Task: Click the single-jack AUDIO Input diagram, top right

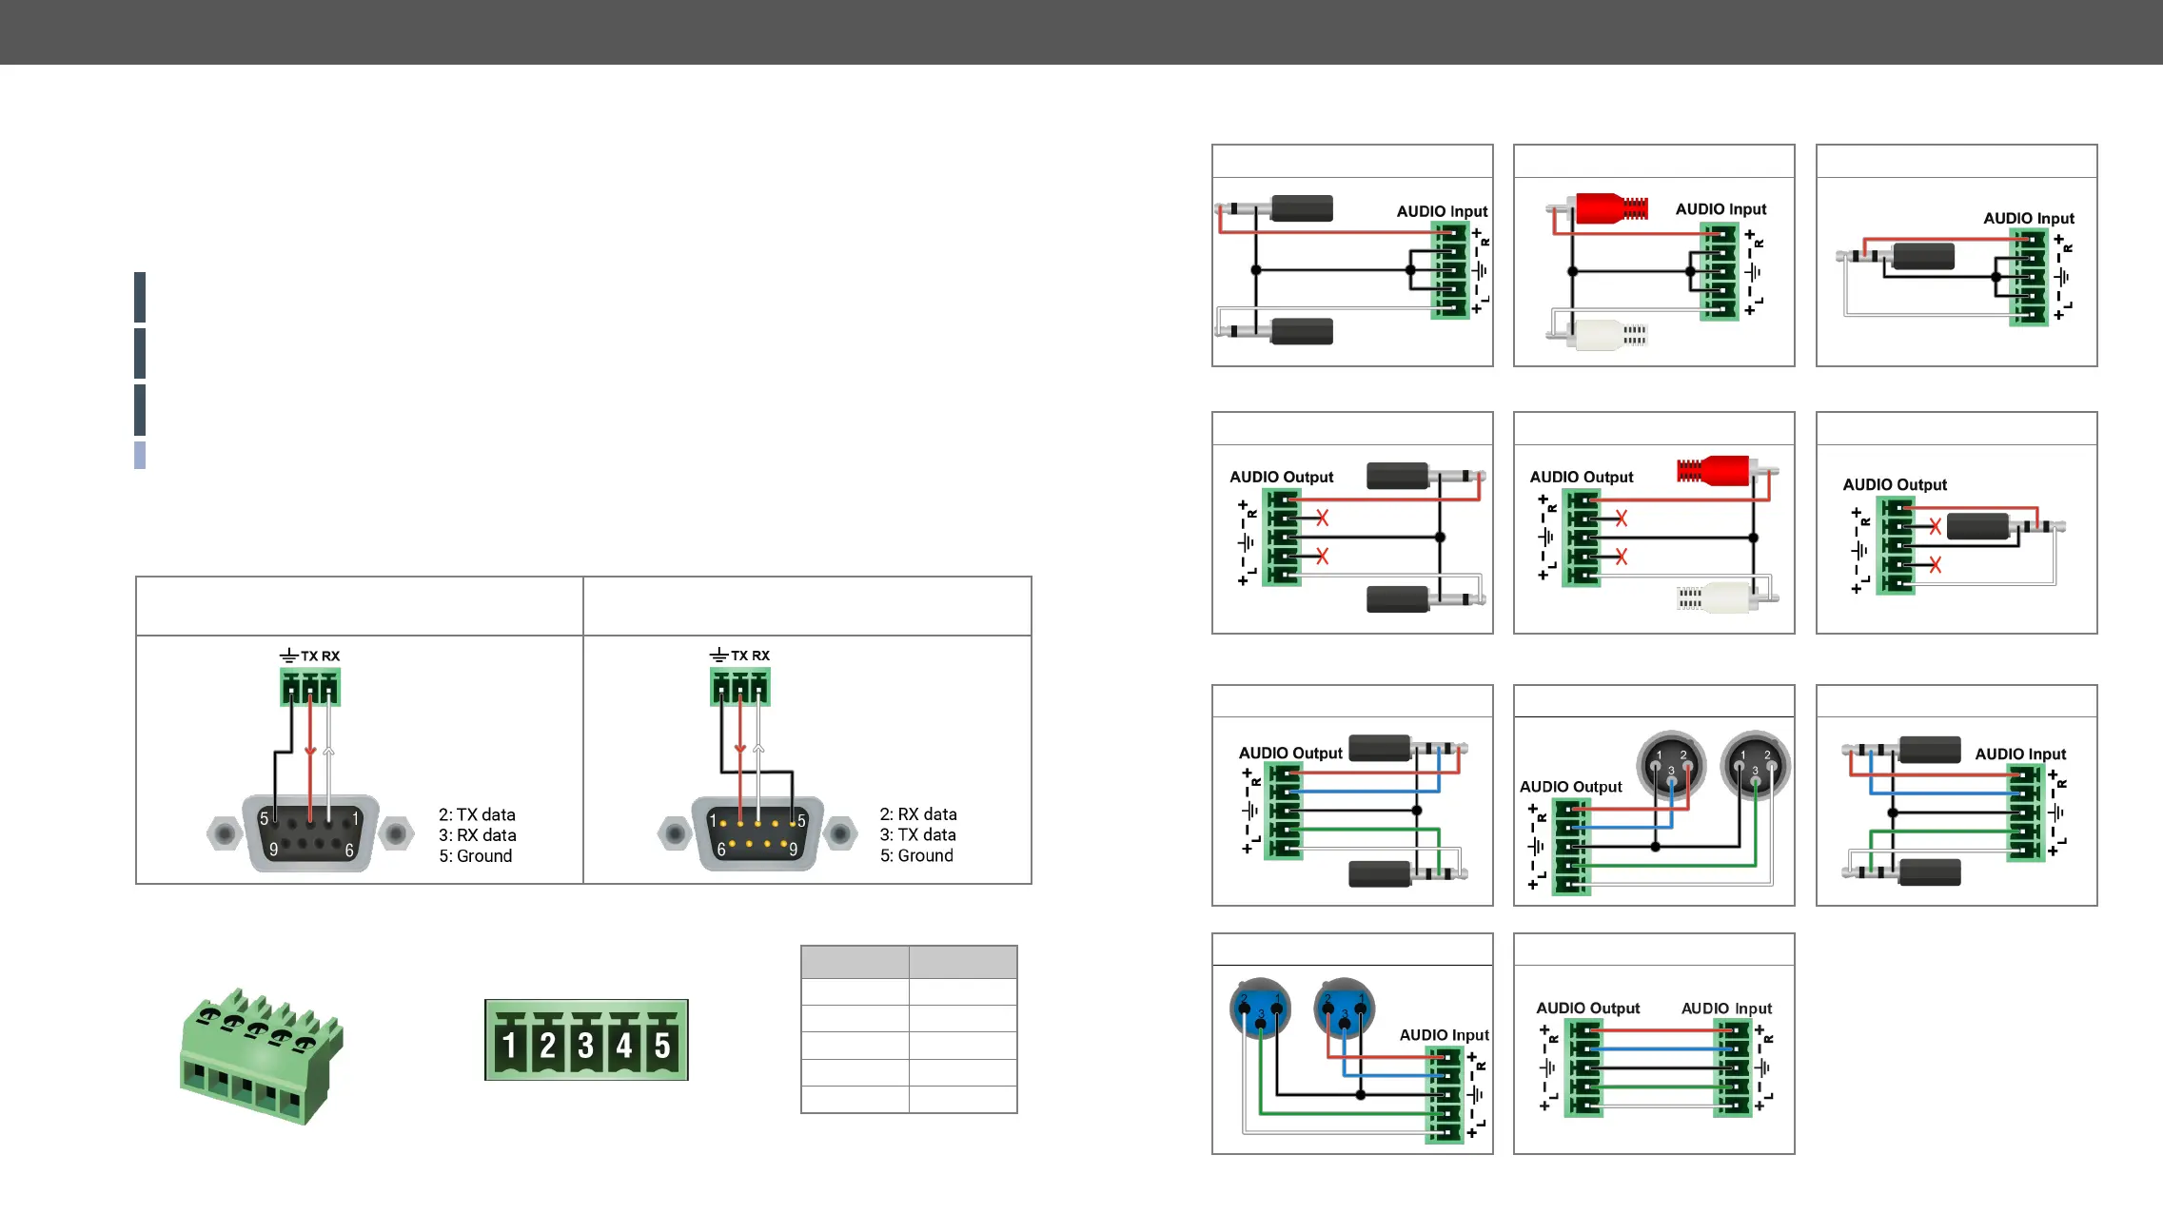Action: point(1956,271)
